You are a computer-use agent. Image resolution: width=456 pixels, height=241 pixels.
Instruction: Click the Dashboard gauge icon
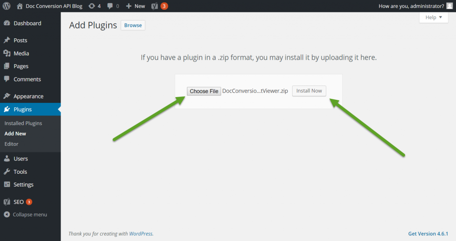[7, 23]
